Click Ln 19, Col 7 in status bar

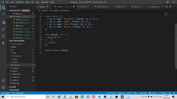click(111, 93)
